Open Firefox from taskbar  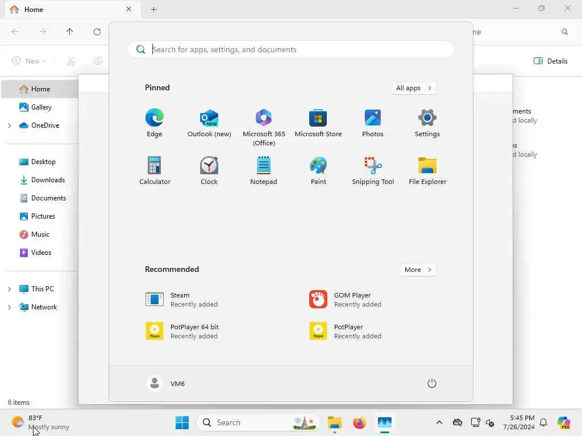(359, 422)
